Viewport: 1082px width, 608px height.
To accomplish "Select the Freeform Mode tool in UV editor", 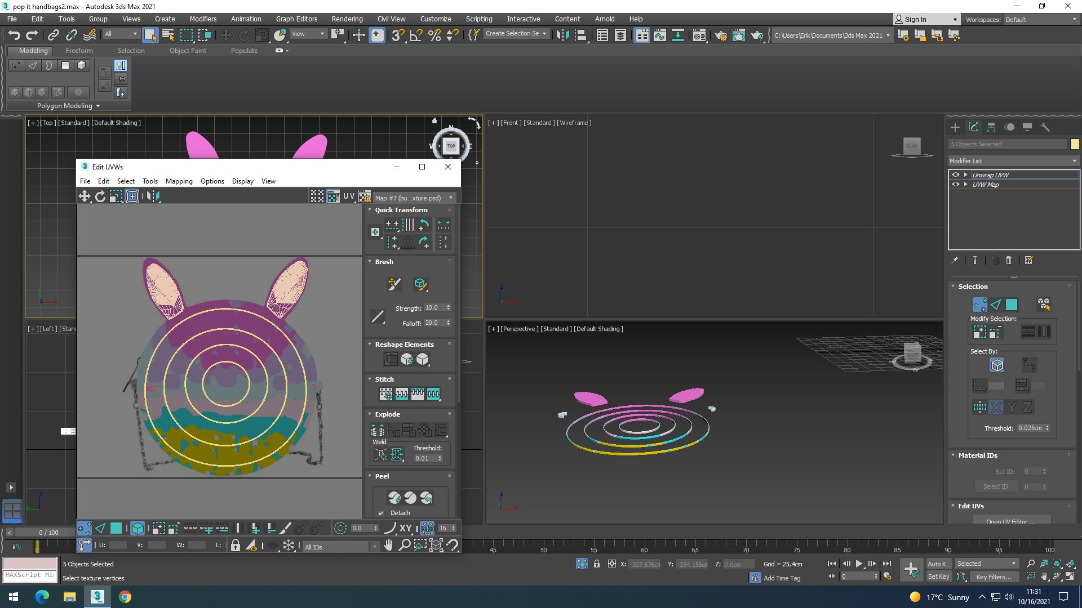I will (132, 196).
